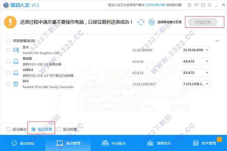Select the 驱动卸载 radio button
This screenshot has width=227, height=151.
coord(59,129)
